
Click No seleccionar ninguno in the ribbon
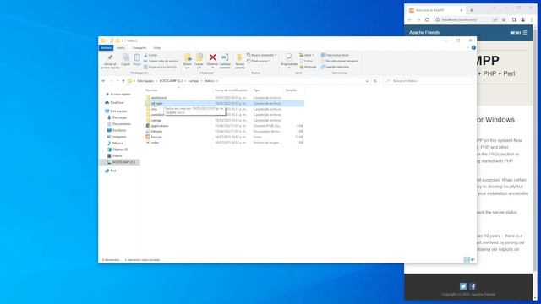click(340, 61)
